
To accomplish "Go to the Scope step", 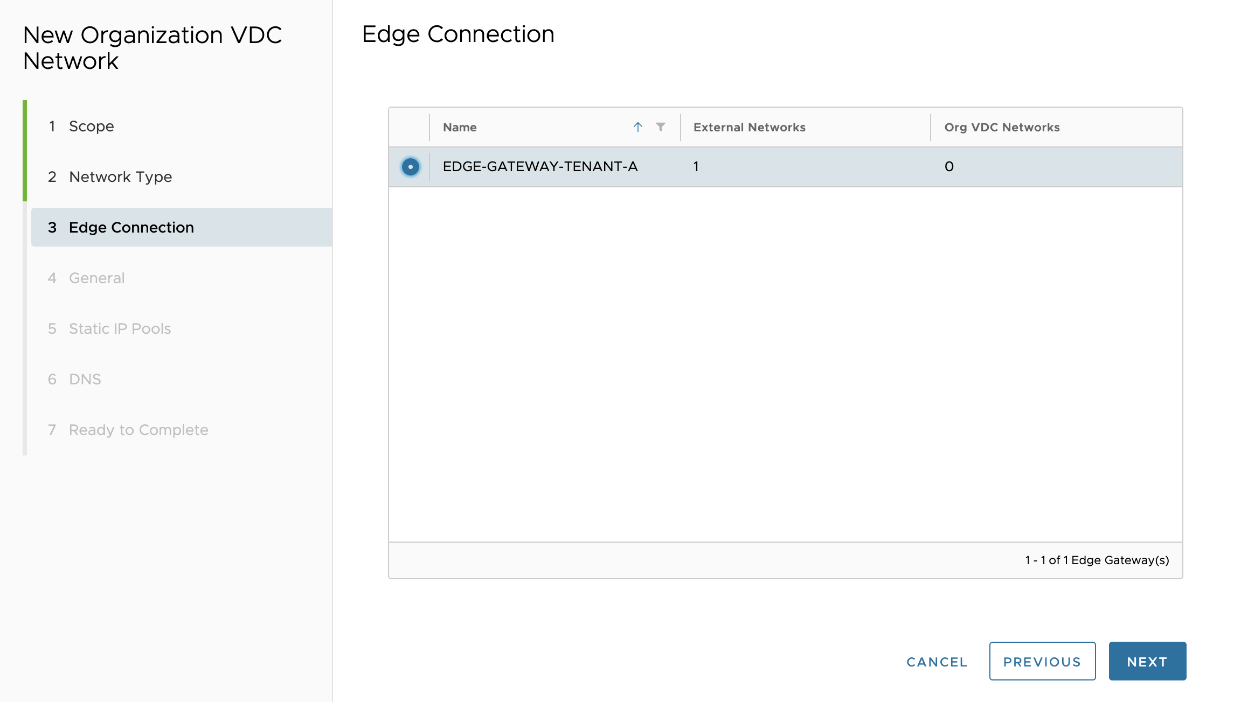I will point(91,126).
